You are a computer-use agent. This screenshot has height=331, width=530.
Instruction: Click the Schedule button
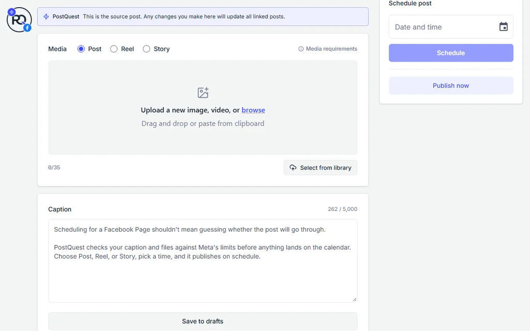click(x=451, y=53)
